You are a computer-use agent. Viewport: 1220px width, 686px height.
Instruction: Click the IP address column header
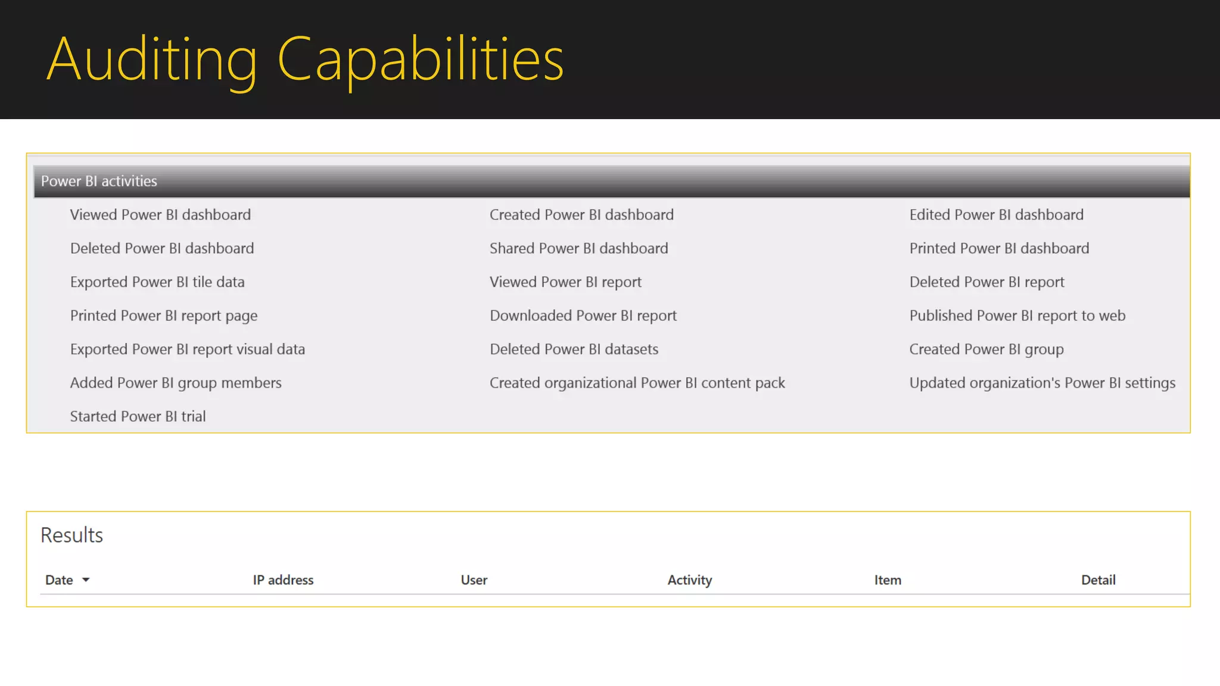pos(283,580)
